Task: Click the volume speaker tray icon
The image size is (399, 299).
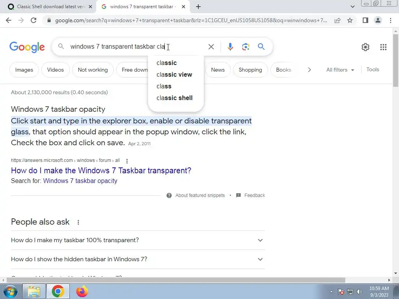Action: pyautogui.click(x=359, y=292)
